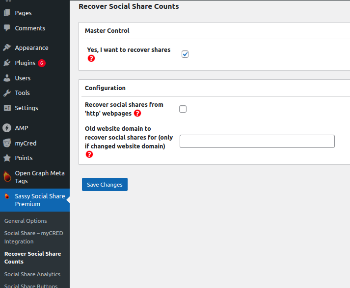Click the Sassy Social Share Premium icon
The image size is (350, 288).
click(7, 196)
